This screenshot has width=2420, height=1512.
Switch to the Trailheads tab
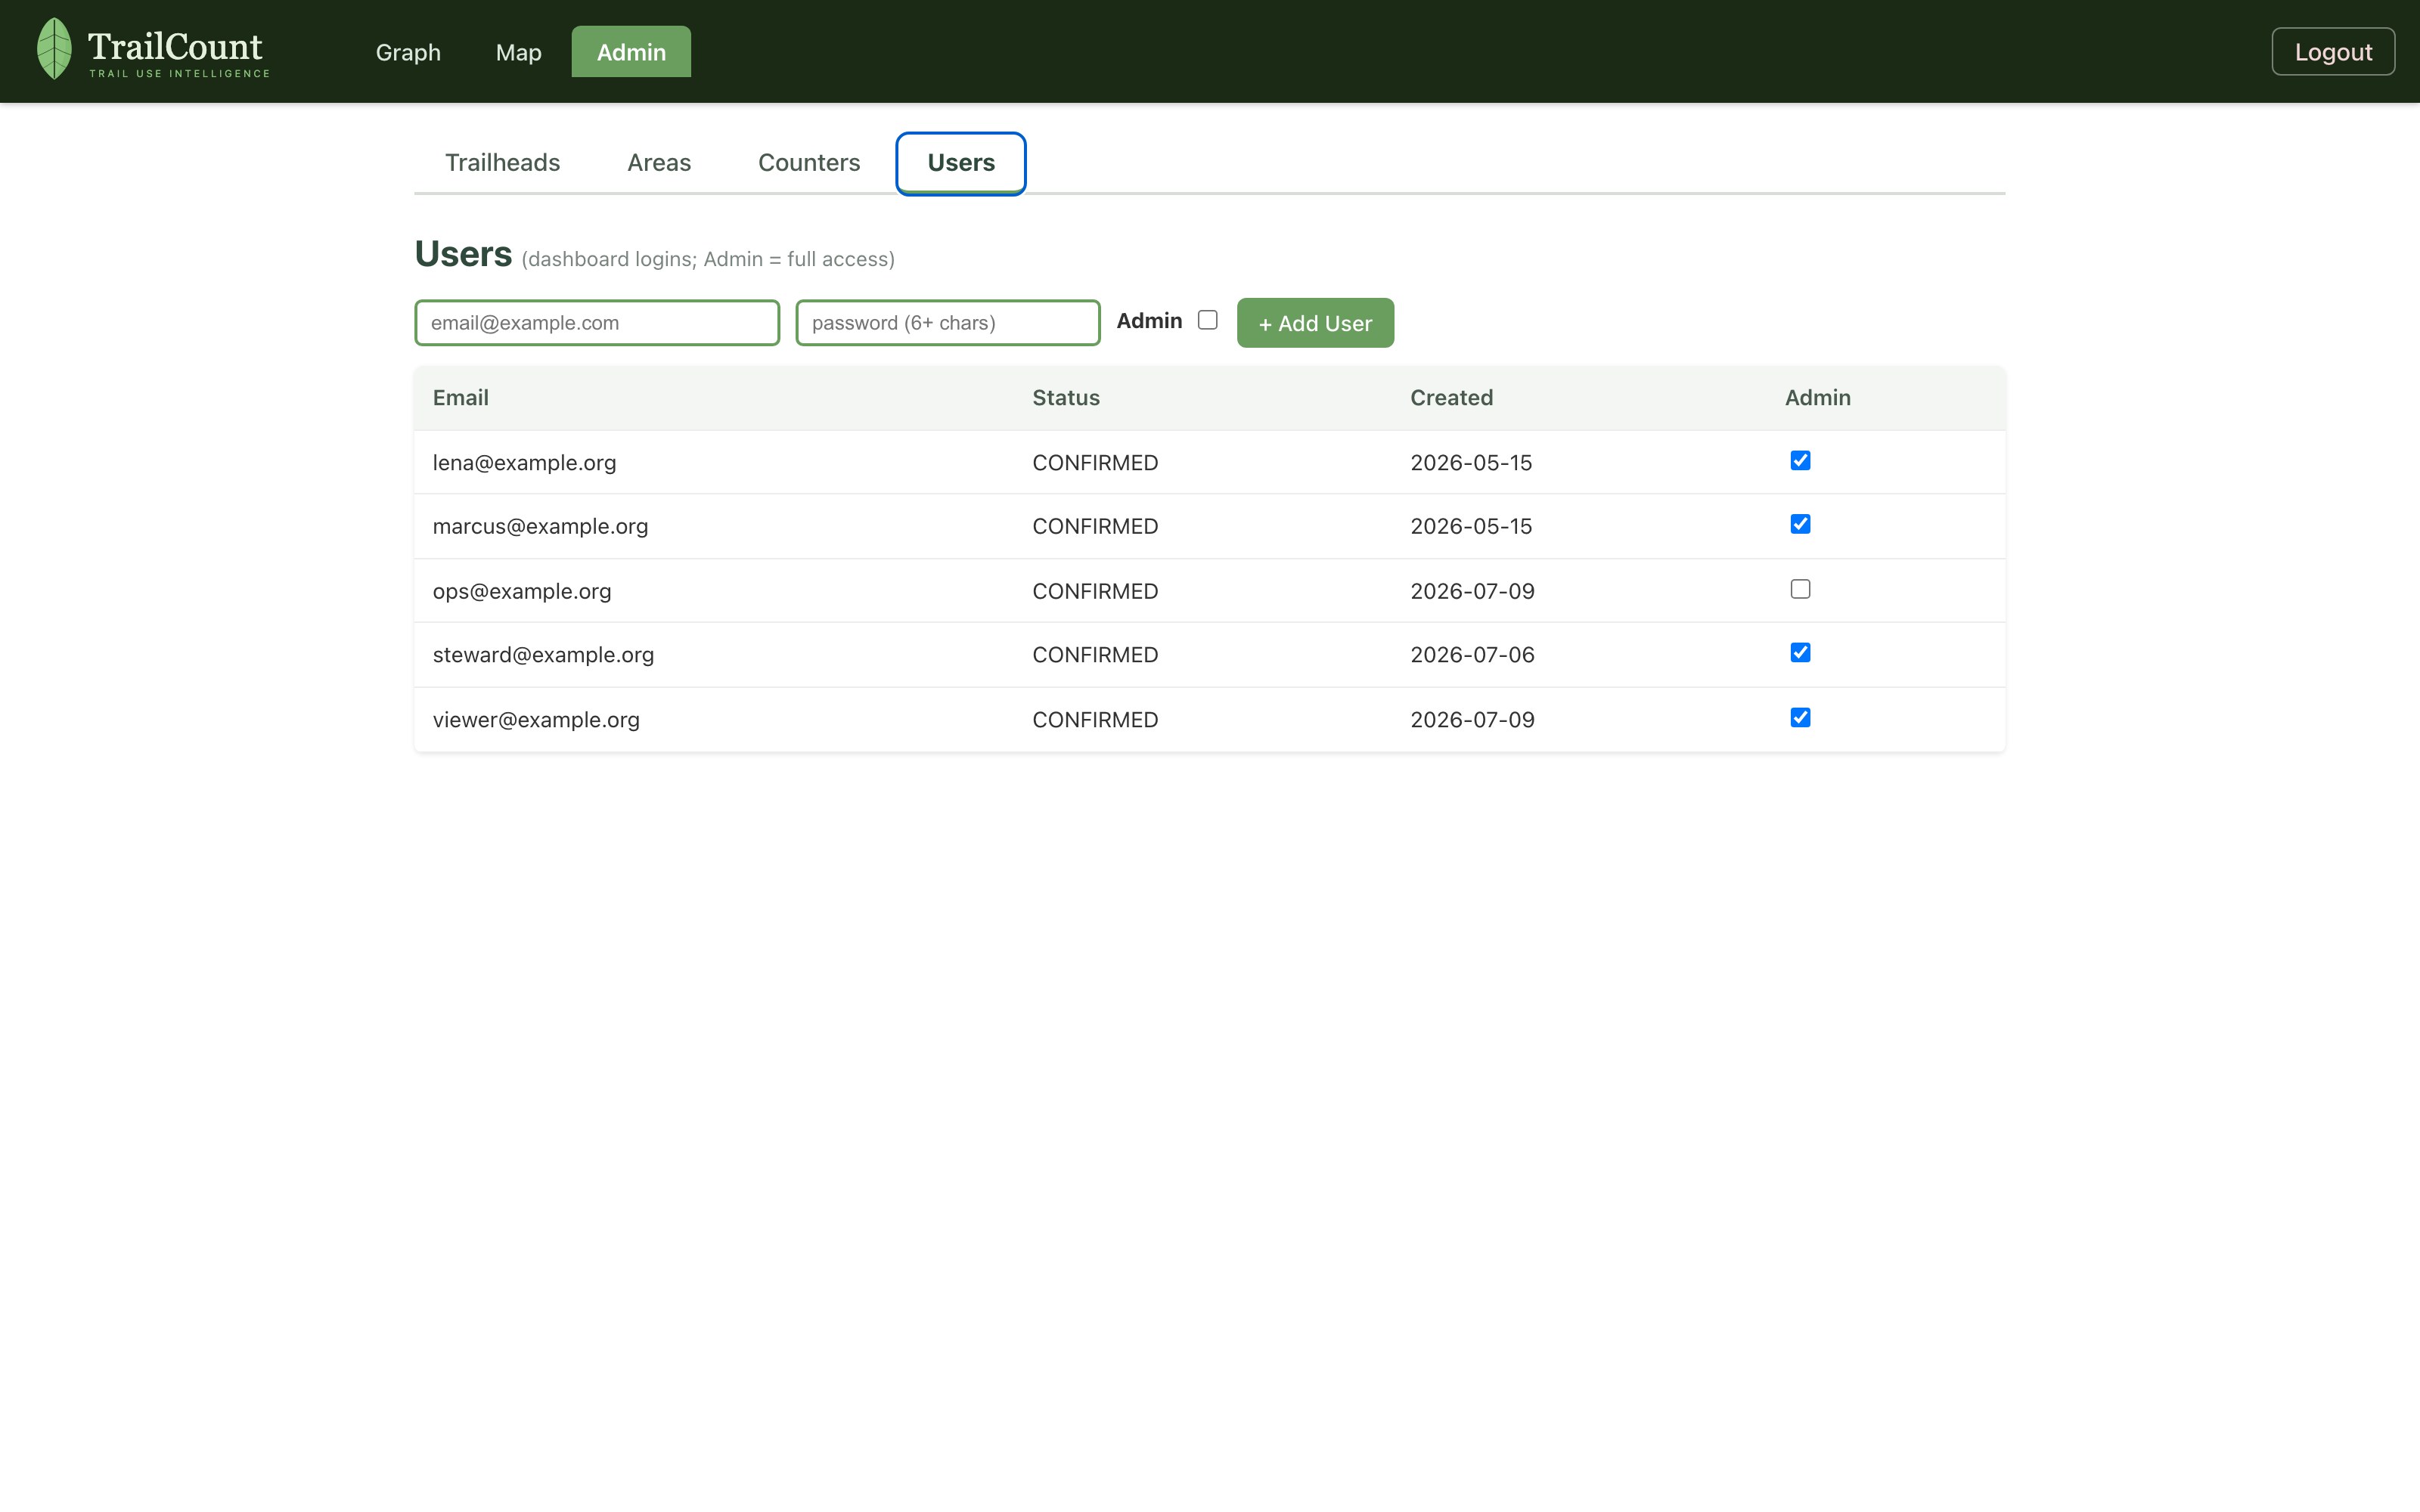coord(502,162)
